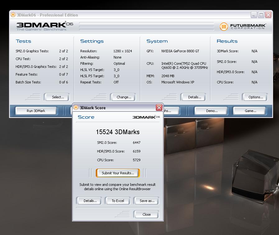Minimize the 3DMark06 main window
Screen dimensions: 279x235
point(254,15)
